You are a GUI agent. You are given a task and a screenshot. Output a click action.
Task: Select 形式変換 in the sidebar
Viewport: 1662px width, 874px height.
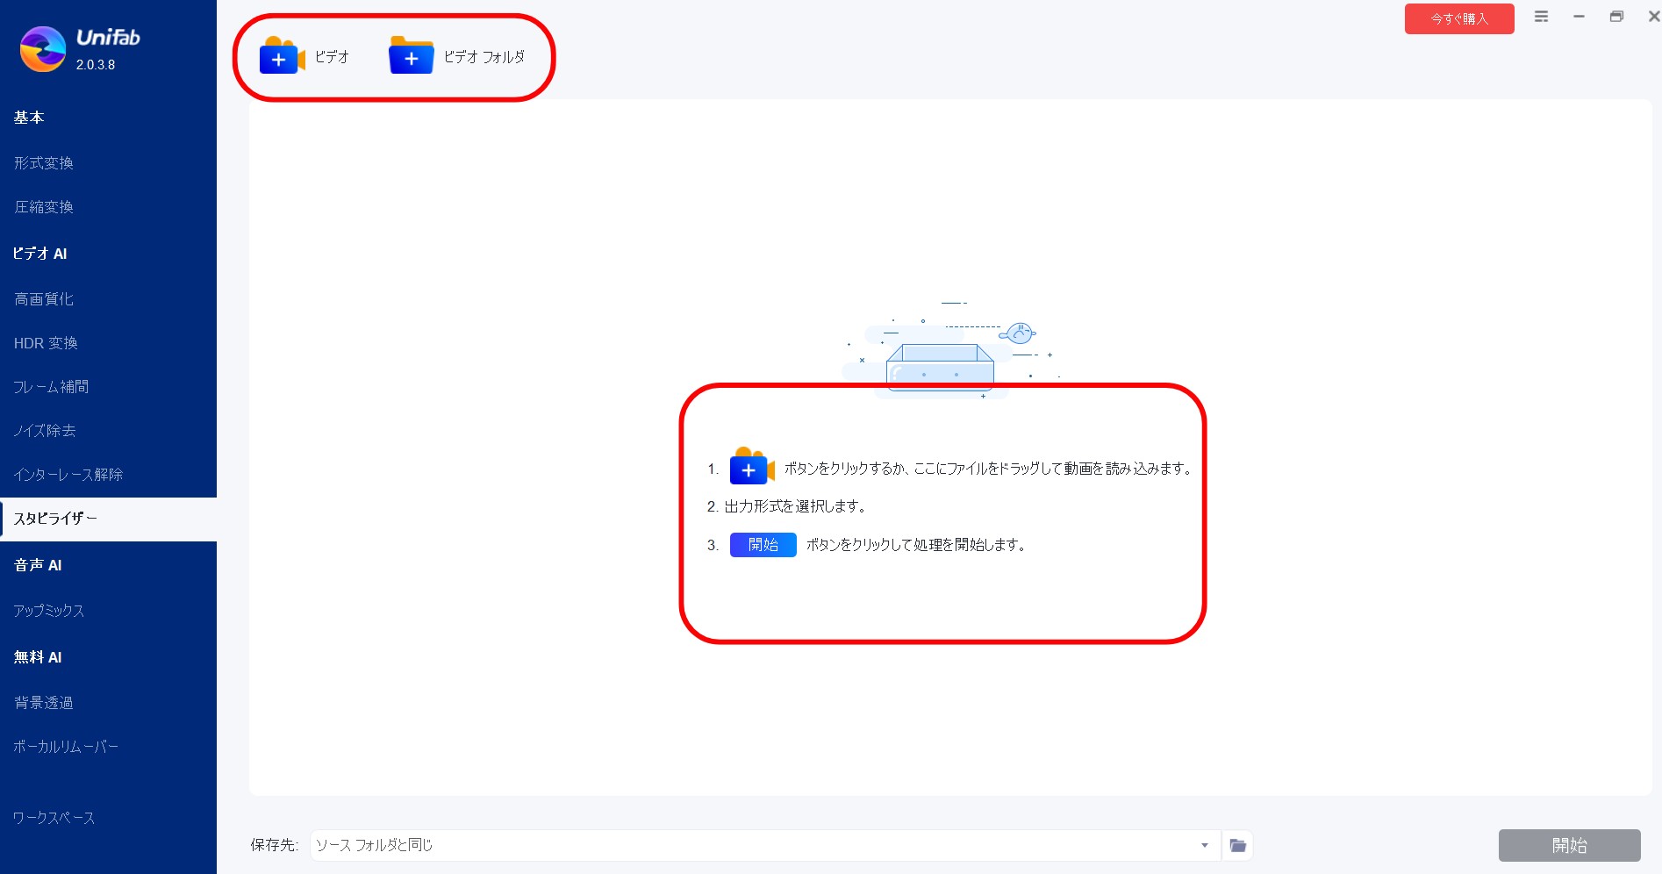44,163
